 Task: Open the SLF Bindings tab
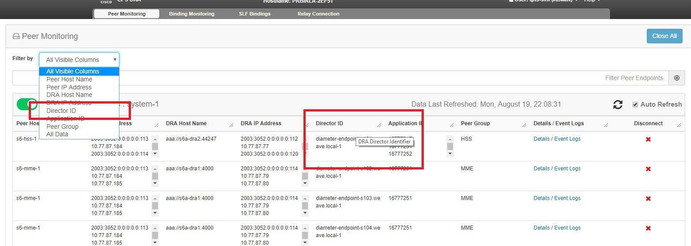coord(255,14)
